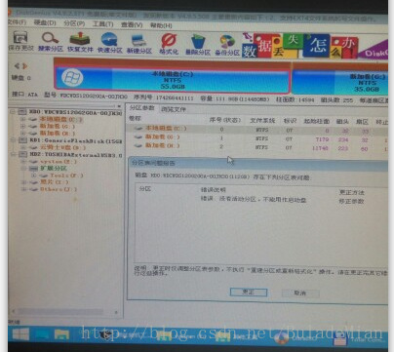This screenshot has height=352, width=394.
Task: Expand the 新加卷(G:) tree node
Action: (x=23, y=126)
